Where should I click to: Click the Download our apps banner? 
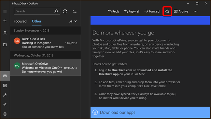[x=150, y=112]
